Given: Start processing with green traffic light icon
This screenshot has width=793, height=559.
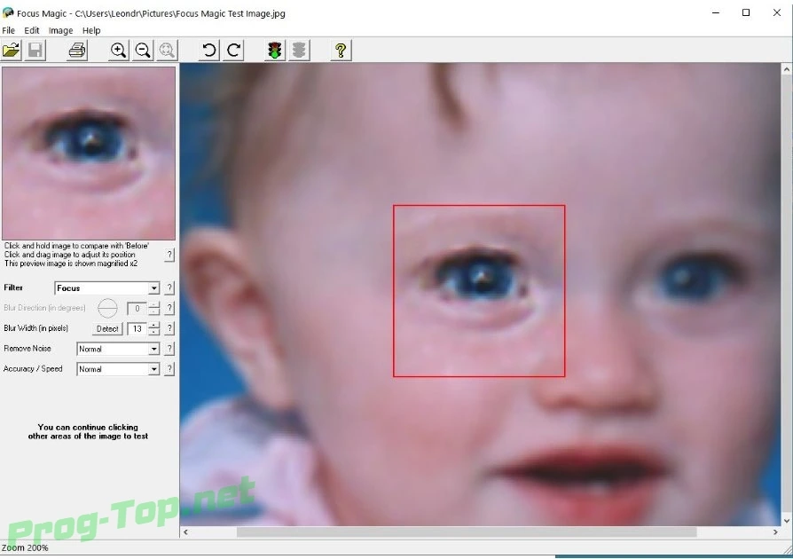Looking at the screenshot, I should [275, 50].
